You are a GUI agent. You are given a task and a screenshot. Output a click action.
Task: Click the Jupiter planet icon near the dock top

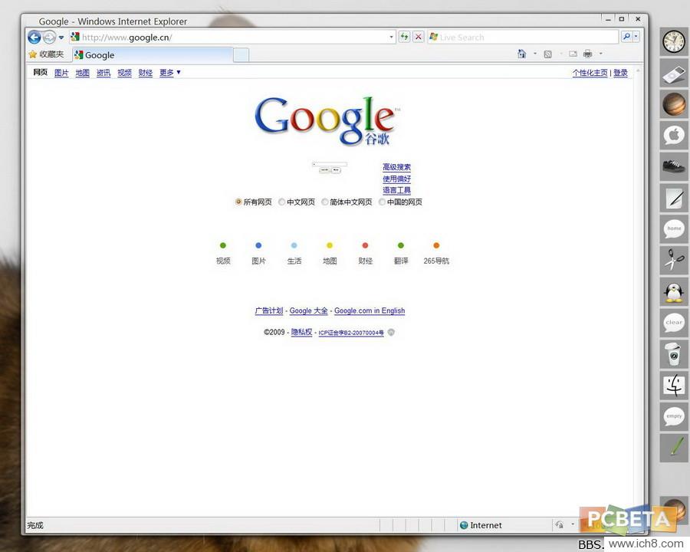coord(674,104)
